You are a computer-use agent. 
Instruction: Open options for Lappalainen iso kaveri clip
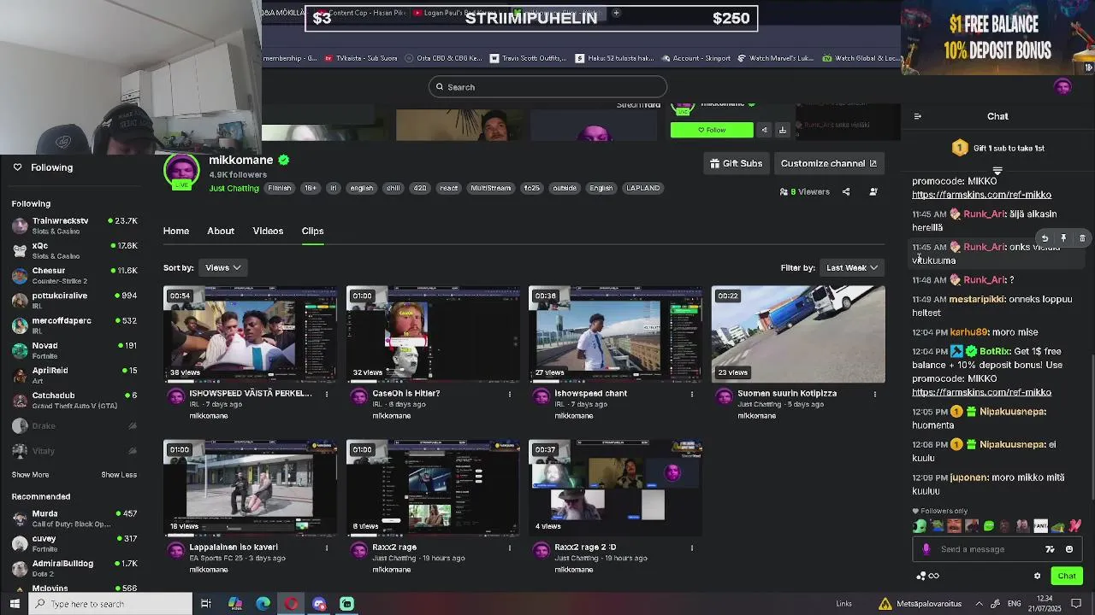click(327, 548)
